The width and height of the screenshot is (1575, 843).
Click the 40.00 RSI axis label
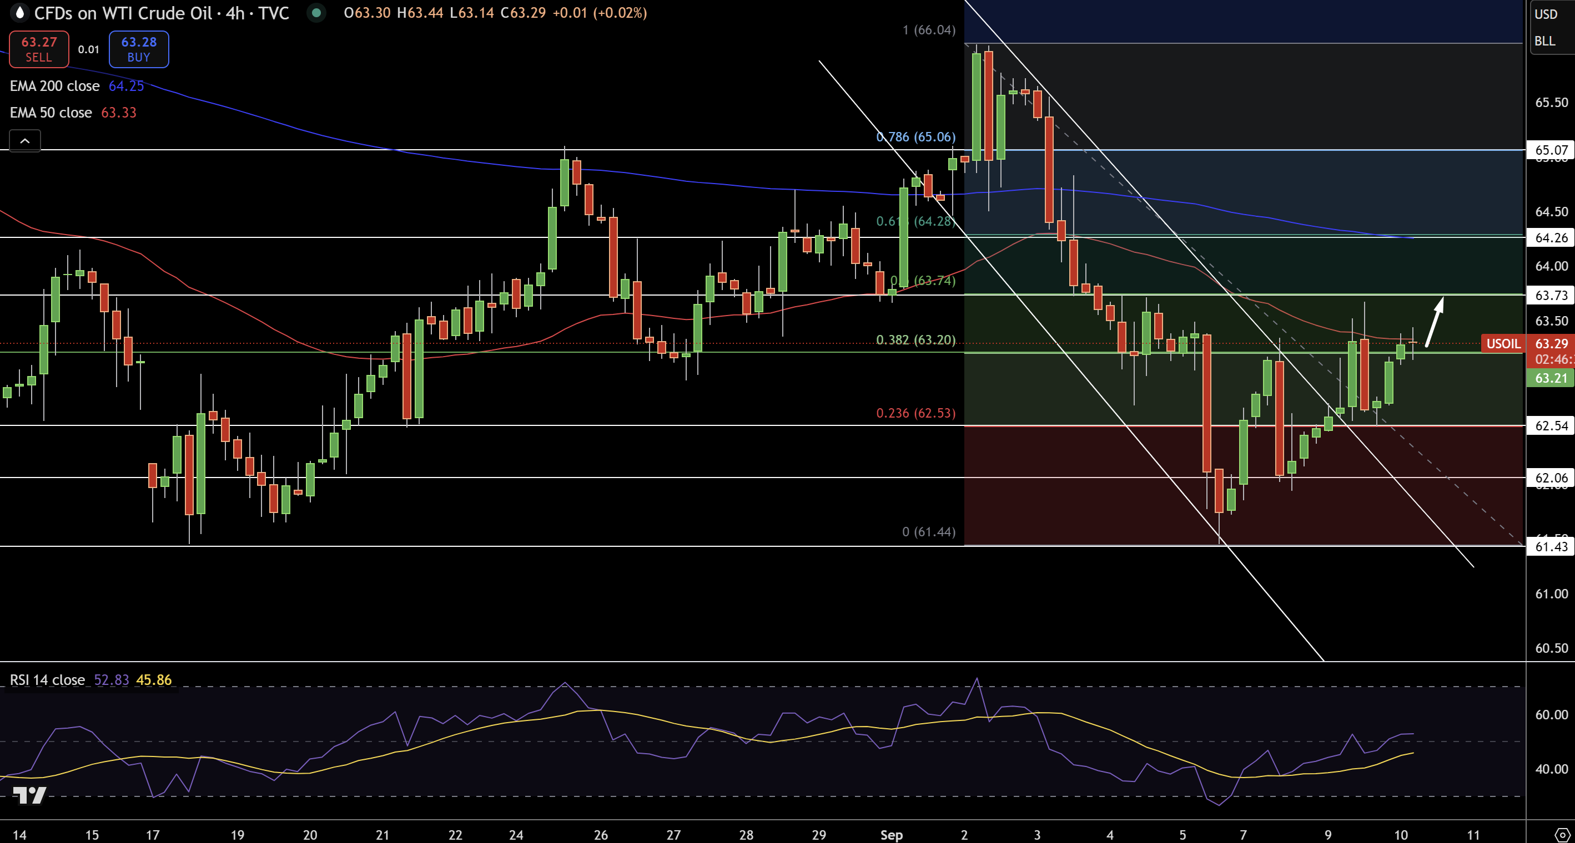(x=1551, y=769)
